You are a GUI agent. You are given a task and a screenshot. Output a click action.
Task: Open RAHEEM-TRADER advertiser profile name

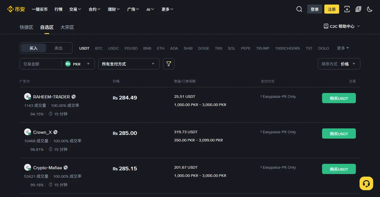coord(52,97)
